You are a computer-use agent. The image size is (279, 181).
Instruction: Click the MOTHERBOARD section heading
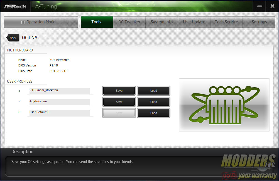[20, 50]
